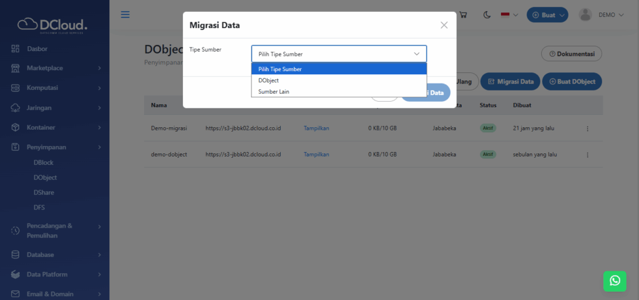Open the shopping cart icon
Image resolution: width=639 pixels, height=300 pixels.
(463, 14)
